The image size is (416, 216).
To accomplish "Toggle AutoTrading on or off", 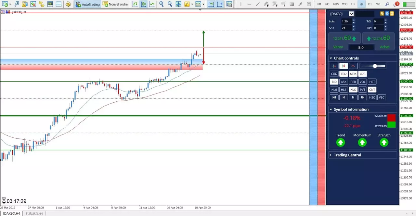I will point(87,4).
